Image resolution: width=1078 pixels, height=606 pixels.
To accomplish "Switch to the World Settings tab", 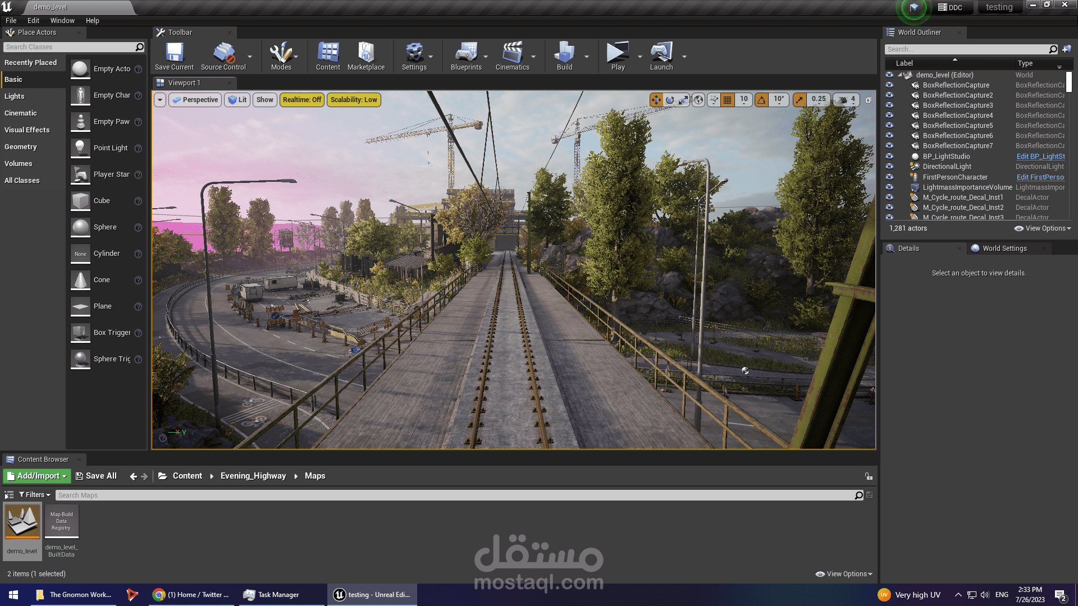I will click(x=1004, y=248).
